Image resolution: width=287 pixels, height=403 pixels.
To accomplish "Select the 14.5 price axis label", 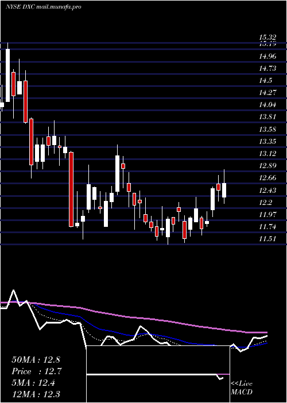I will [265, 81].
